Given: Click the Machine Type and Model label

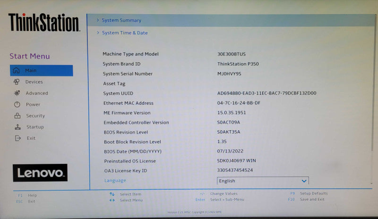Looking at the screenshot, I should coord(131,54).
